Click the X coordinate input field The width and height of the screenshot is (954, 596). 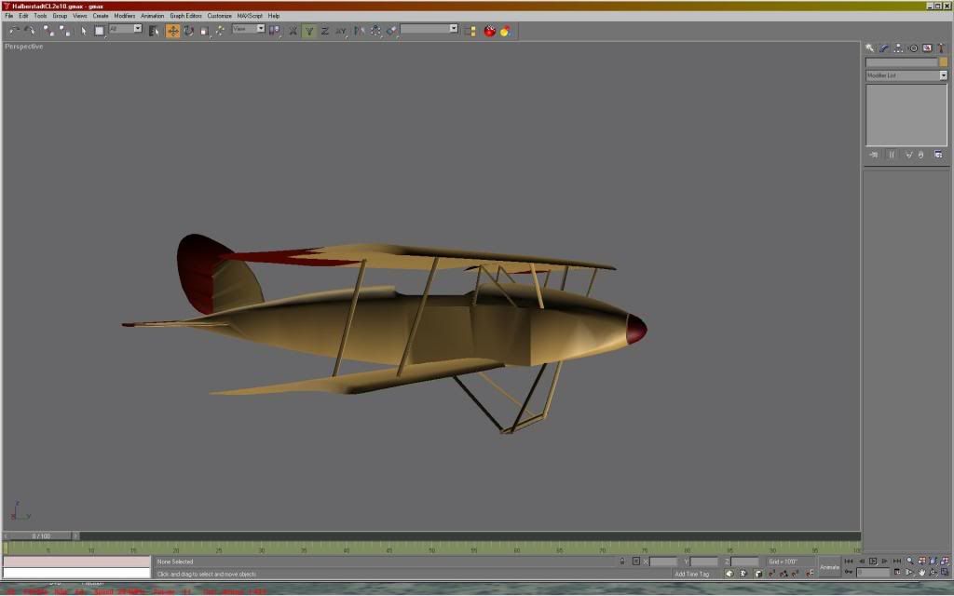(663, 562)
